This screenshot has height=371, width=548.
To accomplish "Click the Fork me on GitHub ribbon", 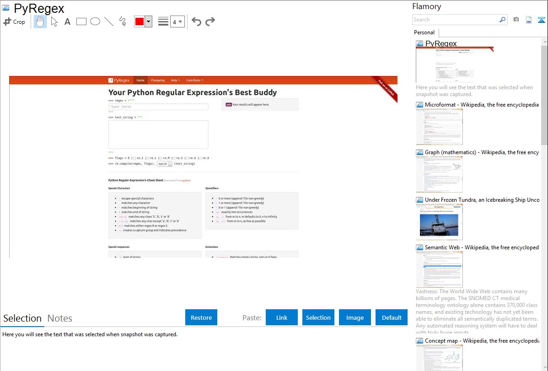I will (x=386, y=88).
